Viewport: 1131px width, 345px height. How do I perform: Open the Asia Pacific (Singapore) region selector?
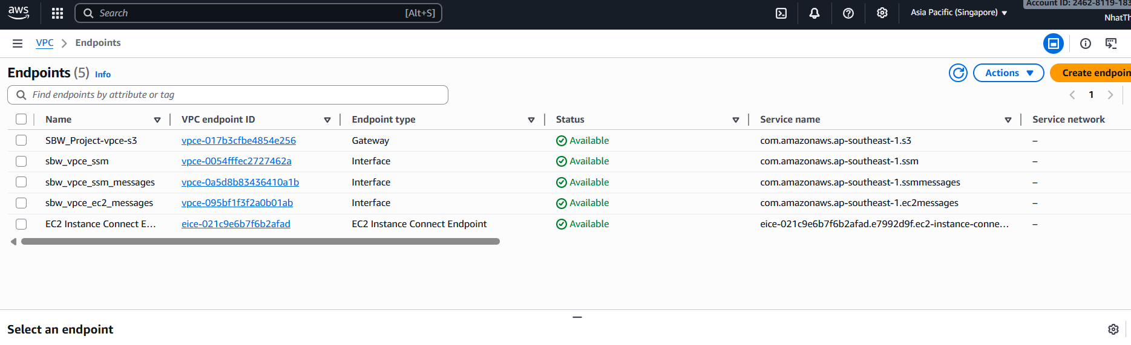959,13
